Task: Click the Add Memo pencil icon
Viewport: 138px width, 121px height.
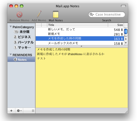Action: click(39, 14)
